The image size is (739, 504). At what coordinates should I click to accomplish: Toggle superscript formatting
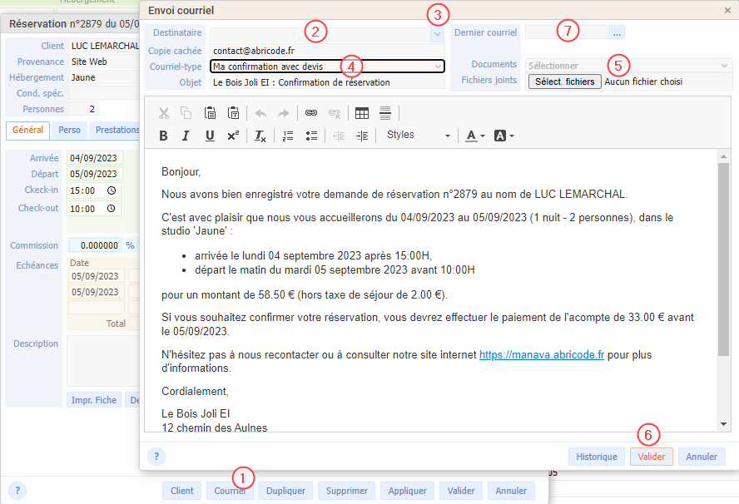pos(233,136)
